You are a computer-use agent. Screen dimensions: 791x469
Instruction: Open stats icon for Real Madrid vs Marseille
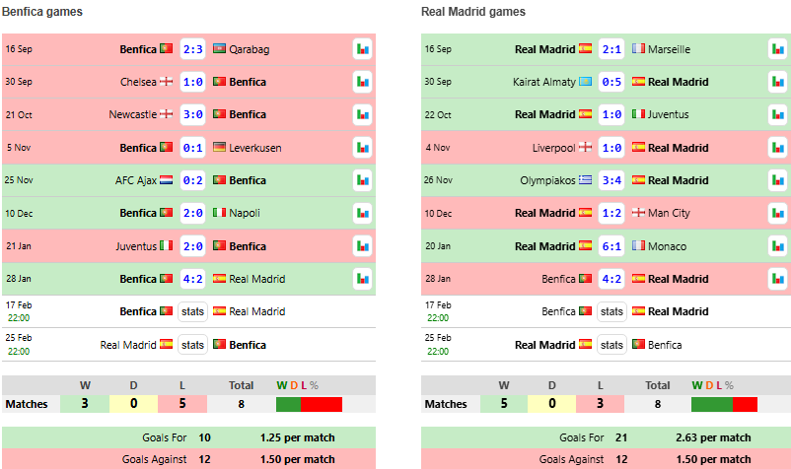(777, 49)
